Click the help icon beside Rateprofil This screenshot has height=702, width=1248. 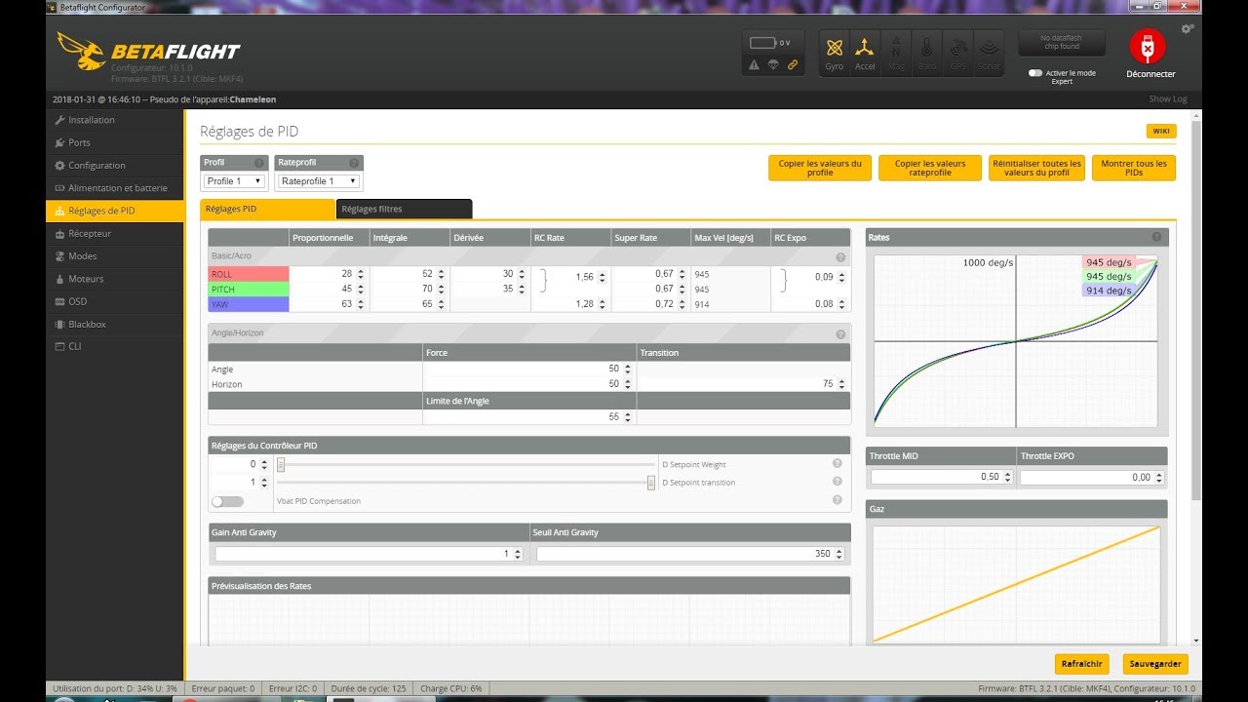[x=354, y=163]
